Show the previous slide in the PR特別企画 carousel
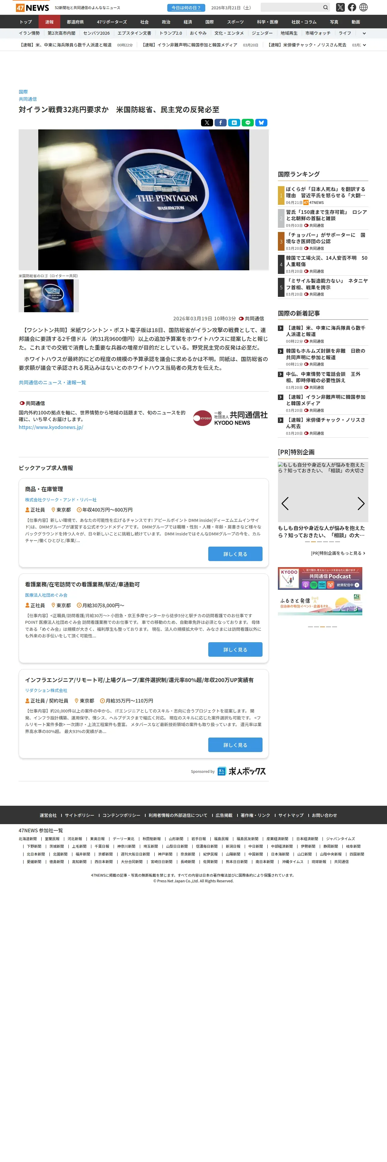The height and width of the screenshot is (1162, 387). pos(285,503)
